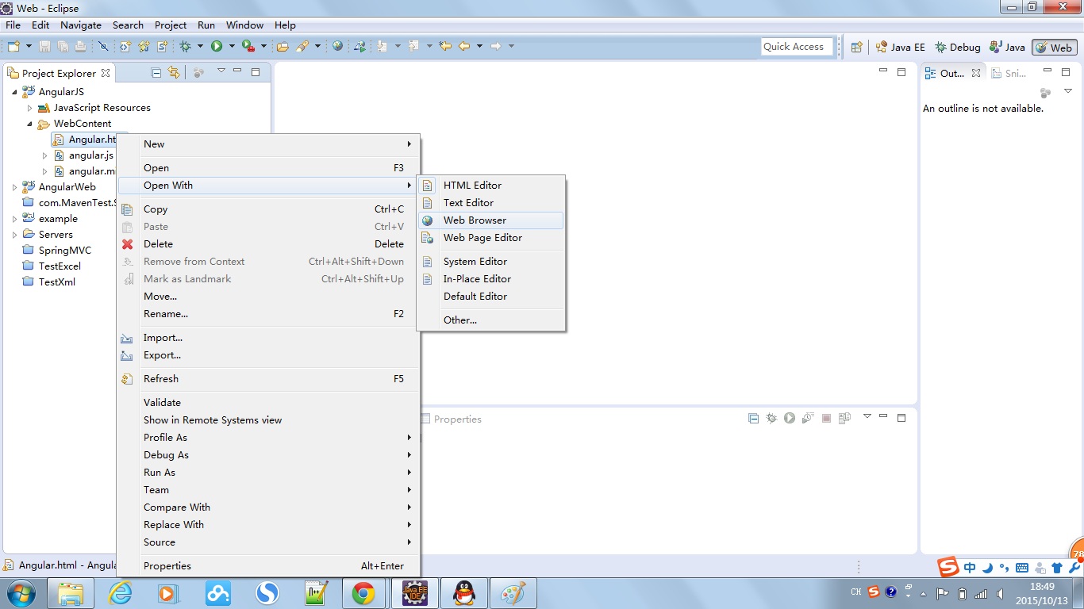This screenshot has height=609, width=1084.
Task: Toggle Link with Editor in Project Explorer
Action: click(173, 73)
